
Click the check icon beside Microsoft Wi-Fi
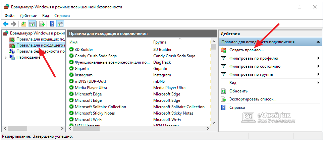(71, 120)
